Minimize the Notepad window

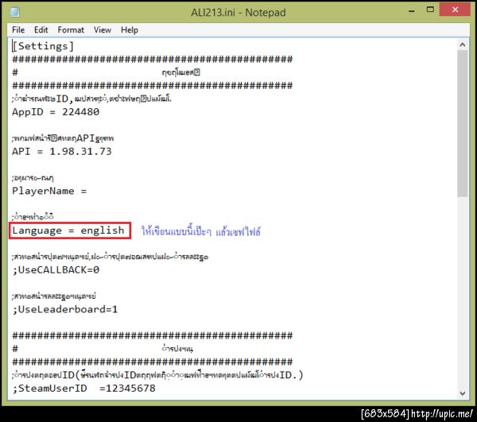(x=412, y=10)
